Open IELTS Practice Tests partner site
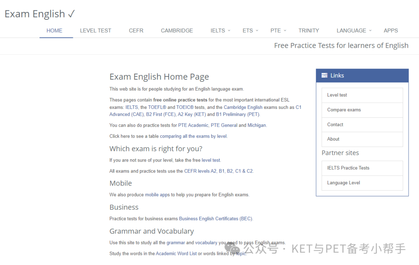This screenshot has height=265, width=419. click(362, 168)
